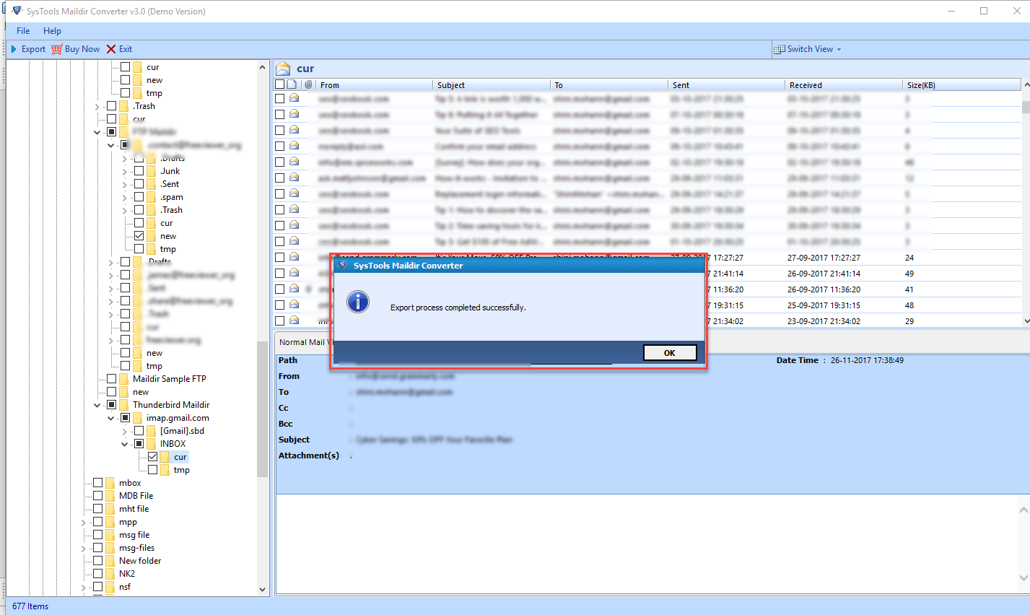Toggle the select-all checkbox in mail header

[279, 84]
